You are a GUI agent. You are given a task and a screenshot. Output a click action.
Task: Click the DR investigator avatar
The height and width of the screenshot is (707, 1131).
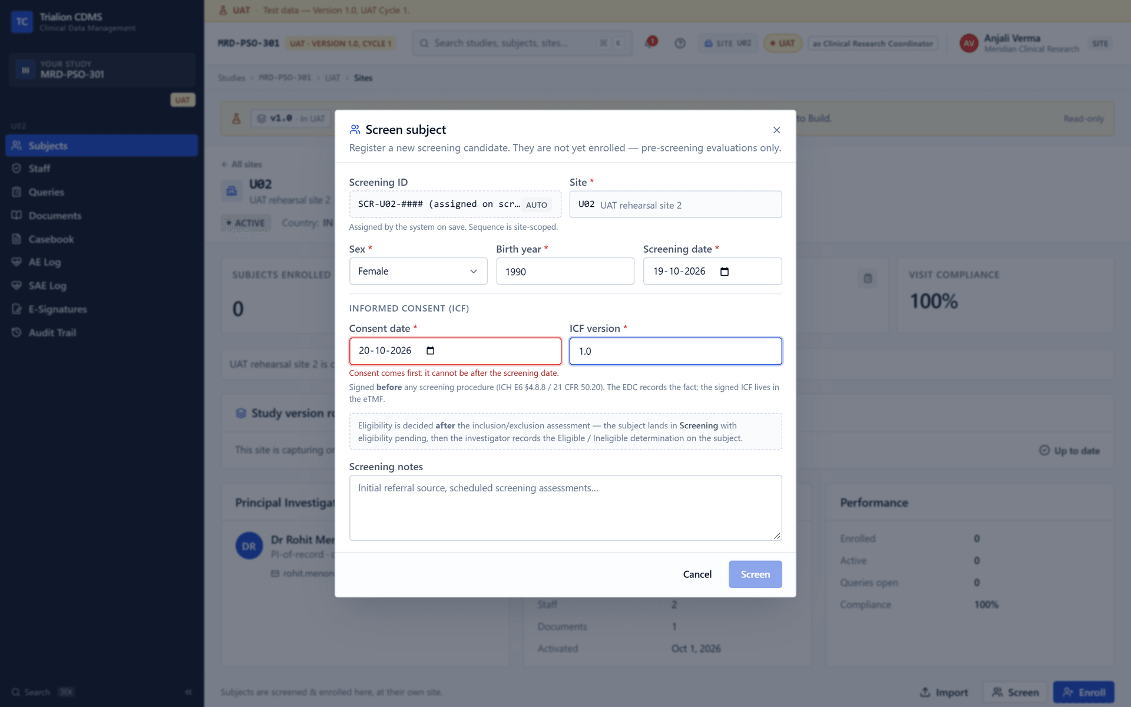click(249, 546)
